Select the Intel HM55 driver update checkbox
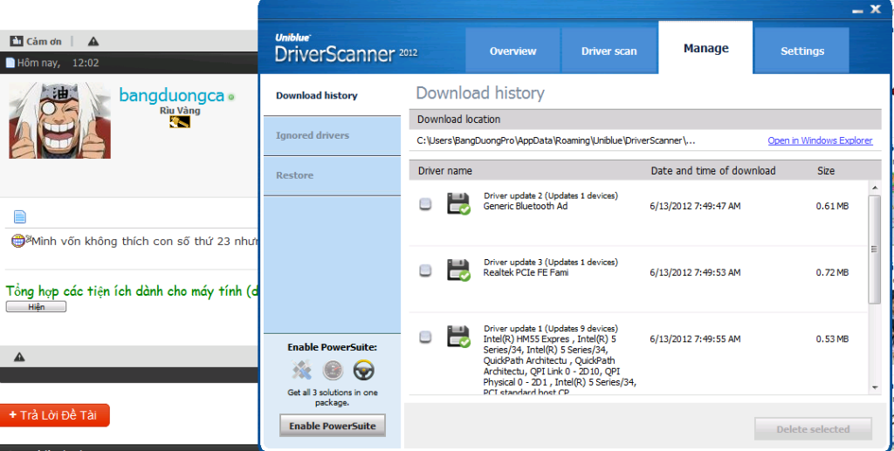The image size is (894, 451). [x=425, y=337]
